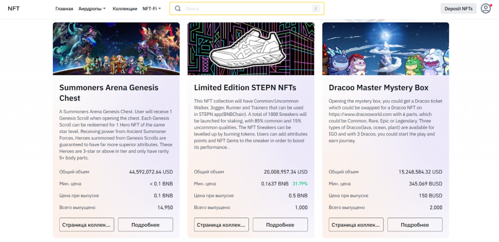Expand the NFT-Fi dropdown menu
Screen dimensions: 499x242
(151, 9)
